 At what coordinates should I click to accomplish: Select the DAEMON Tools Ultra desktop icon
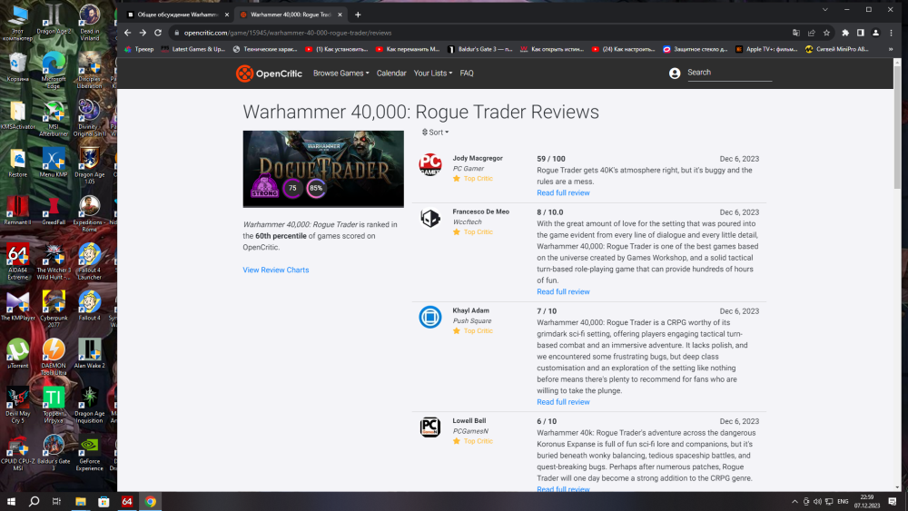click(x=54, y=357)
